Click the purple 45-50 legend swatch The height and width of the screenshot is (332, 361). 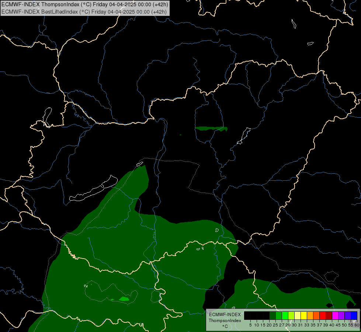click(341, 315)
